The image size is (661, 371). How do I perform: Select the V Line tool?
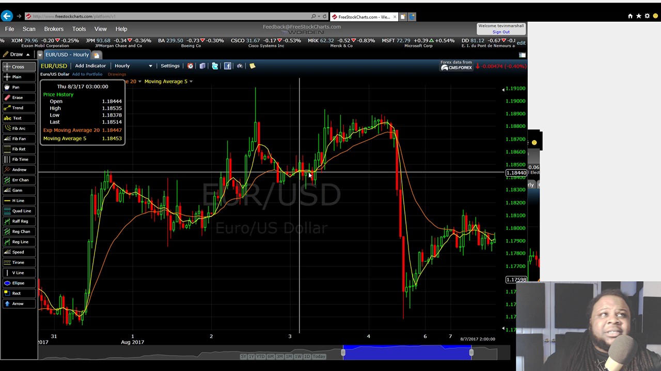pos(19,273)
